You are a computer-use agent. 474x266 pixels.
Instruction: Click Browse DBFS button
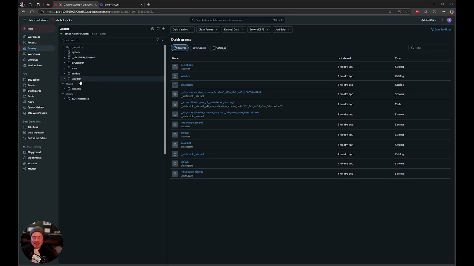point(258,29)
